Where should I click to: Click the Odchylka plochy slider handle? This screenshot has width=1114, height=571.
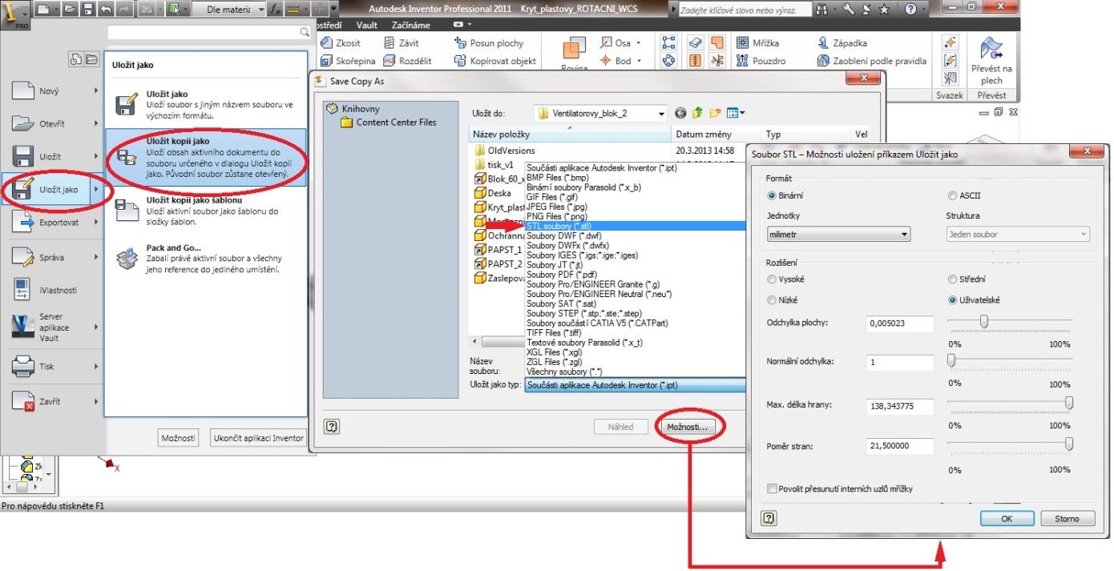(x=983, y=320)
